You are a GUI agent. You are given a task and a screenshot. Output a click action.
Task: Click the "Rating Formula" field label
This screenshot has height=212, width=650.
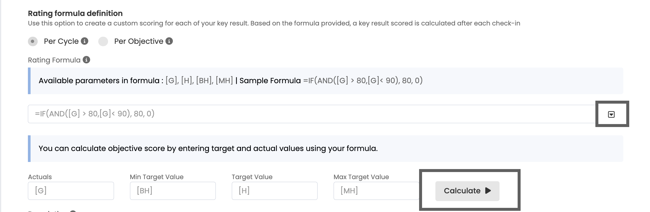coord(54,60)
